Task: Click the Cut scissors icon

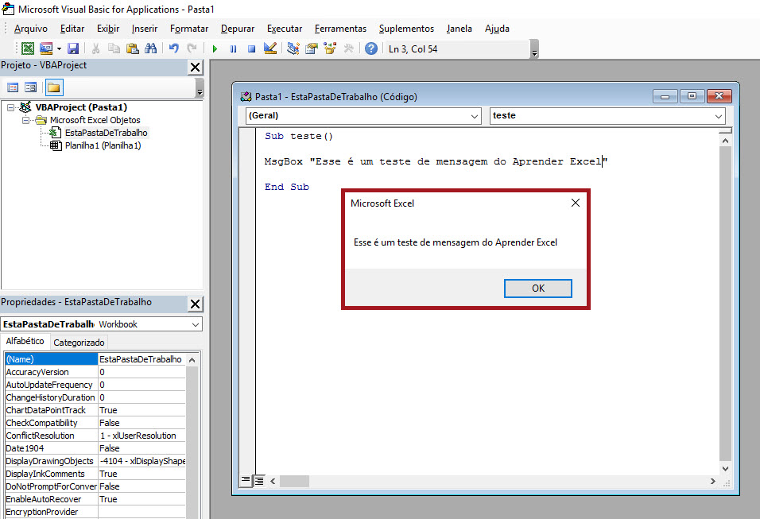Action: pyautogui.click(x=95, y=48)
